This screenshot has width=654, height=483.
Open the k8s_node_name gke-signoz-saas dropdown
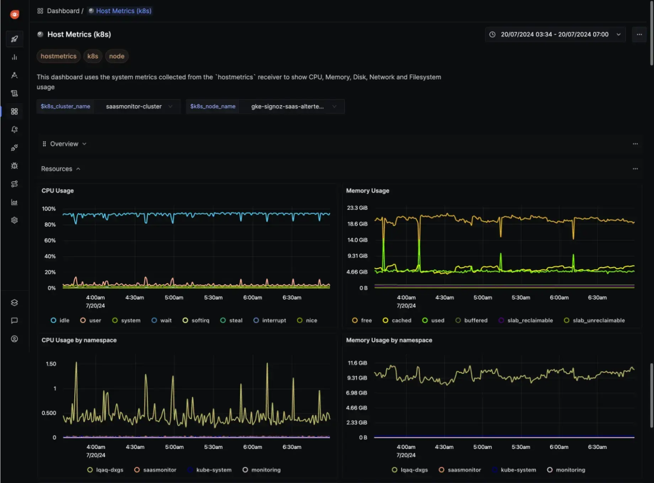pos(292,107)
